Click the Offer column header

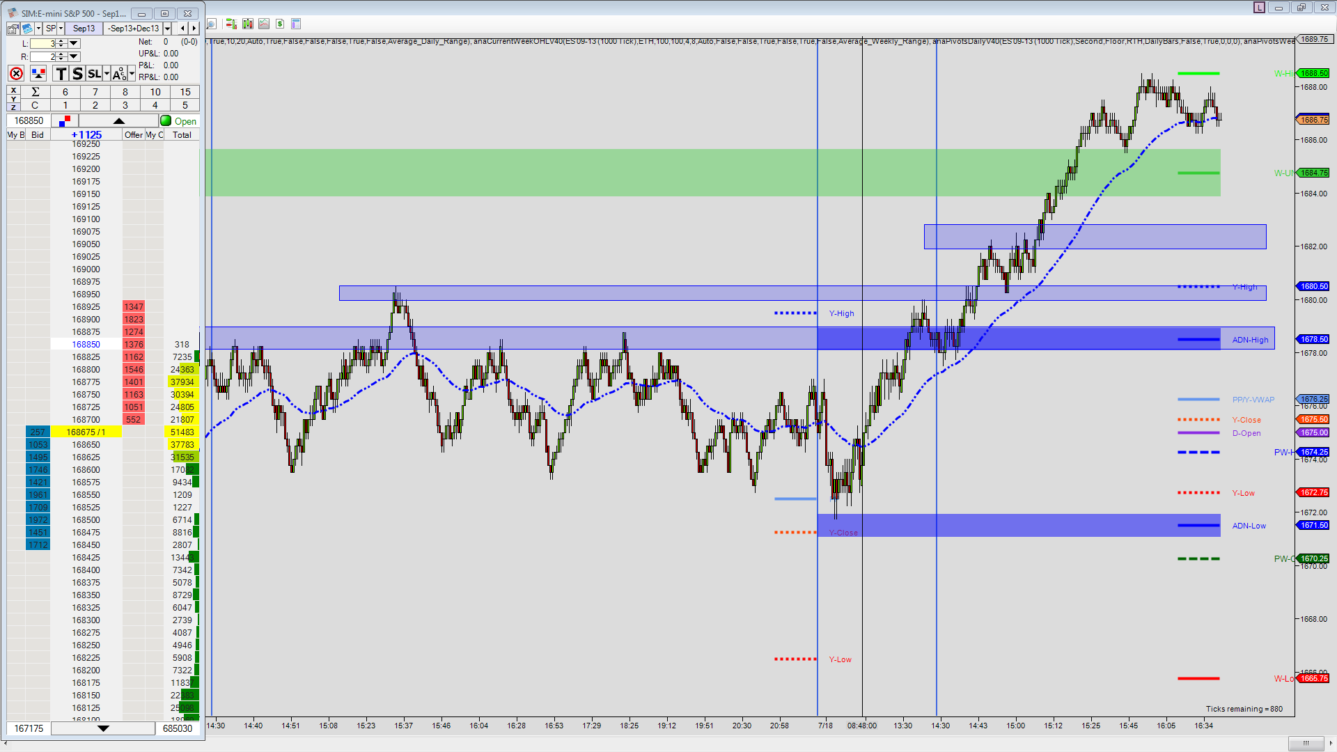(x=134, y=135)
